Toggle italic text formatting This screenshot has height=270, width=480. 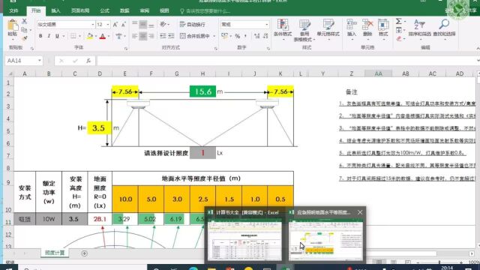click(x=49, y=36)
